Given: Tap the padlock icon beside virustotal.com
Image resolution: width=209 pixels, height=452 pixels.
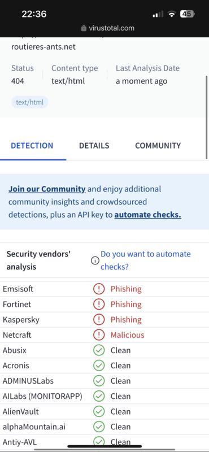Looking at the screenshot, I should coord(84,28).
